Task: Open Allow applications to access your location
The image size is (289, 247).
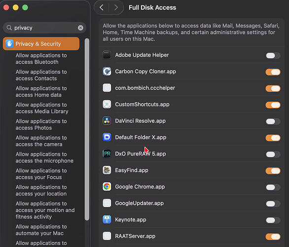Action: [41, 190]
